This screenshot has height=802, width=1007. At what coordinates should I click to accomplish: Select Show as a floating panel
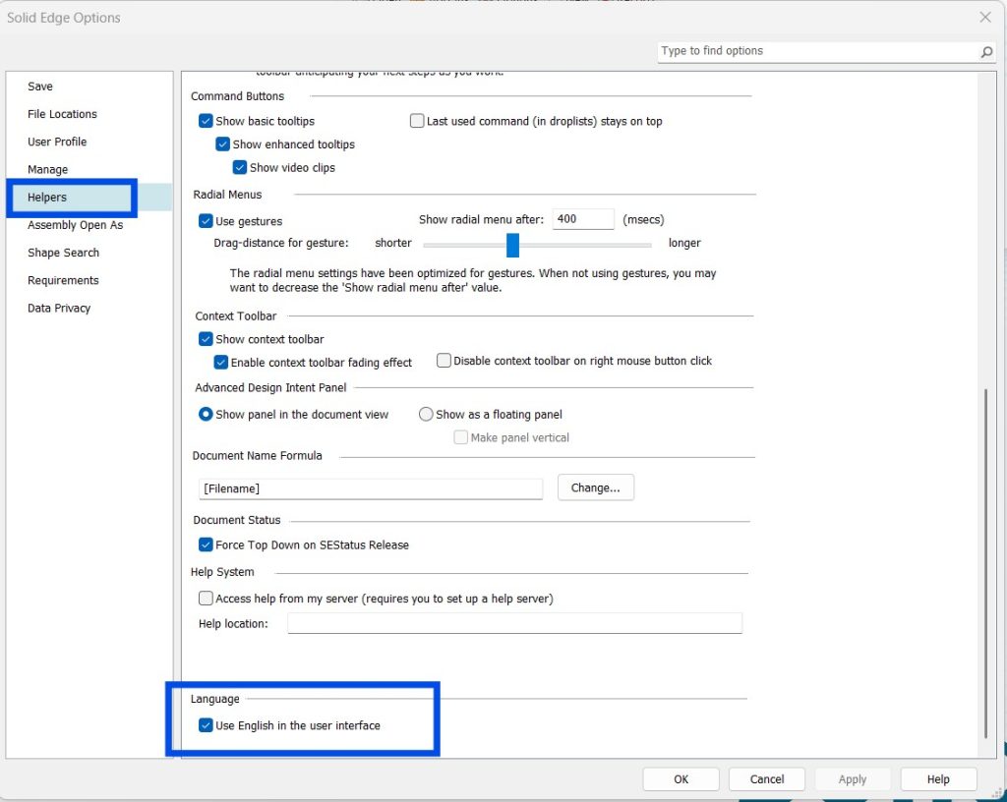426,415
